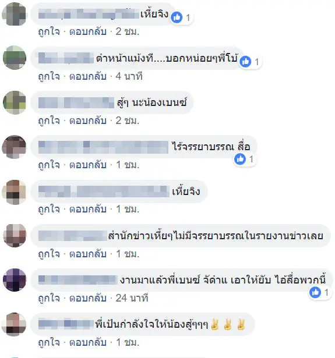Open the '24 นาที' timestamp link

pos(132,298)
